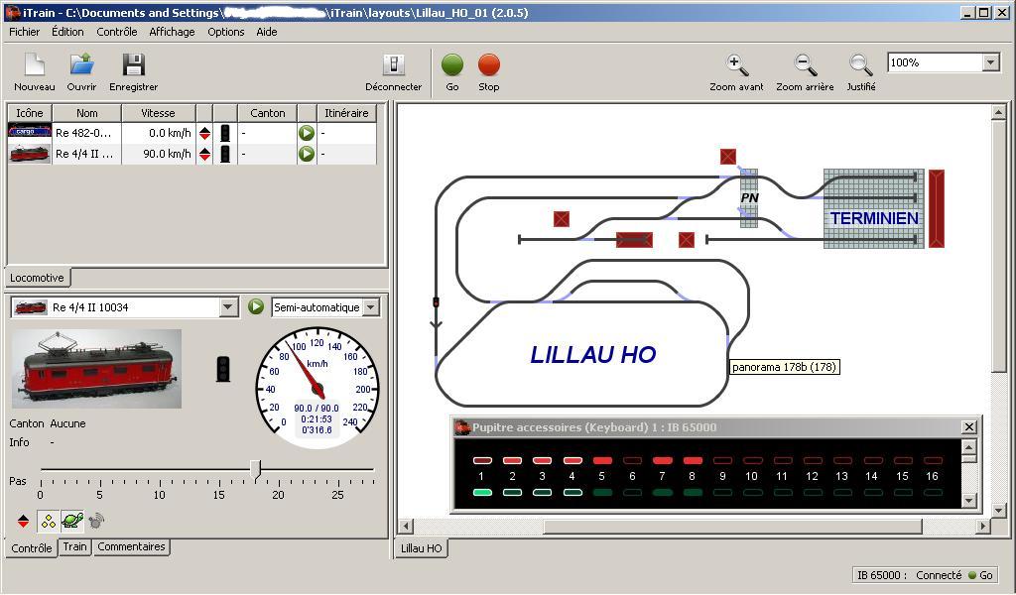
Task: Open the Options menu
Action: tap(226, 32)
